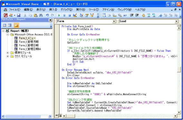Image resolution: width=183 pixels, height=120 pixels.
Task: Show Quick Info from the edit toolbar
Action: tap(114, 15)
